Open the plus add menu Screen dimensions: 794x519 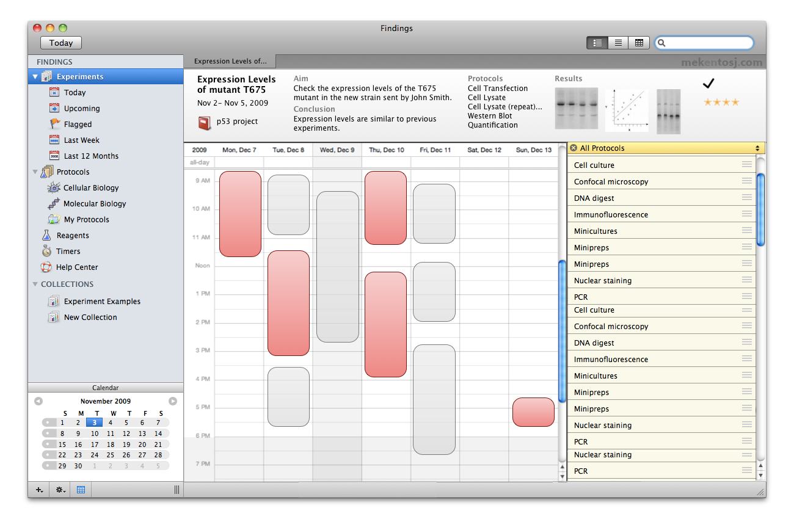39,490
